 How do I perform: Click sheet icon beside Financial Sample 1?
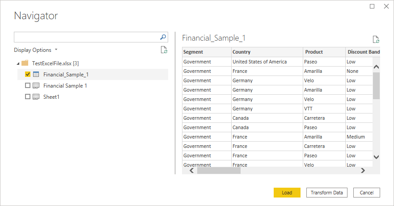[x=36, y=85]
